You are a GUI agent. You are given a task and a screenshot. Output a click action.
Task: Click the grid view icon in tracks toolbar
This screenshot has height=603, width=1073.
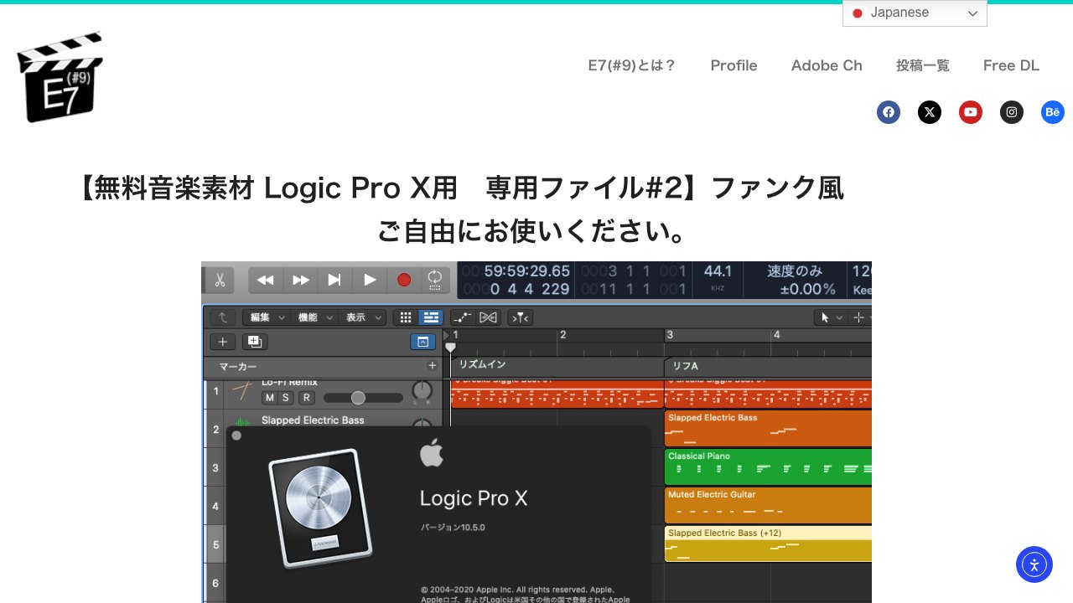click(406, 317)
